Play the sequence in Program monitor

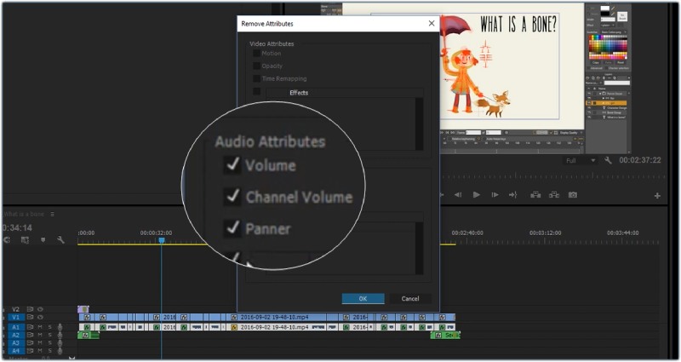click(x=477, y=195)
